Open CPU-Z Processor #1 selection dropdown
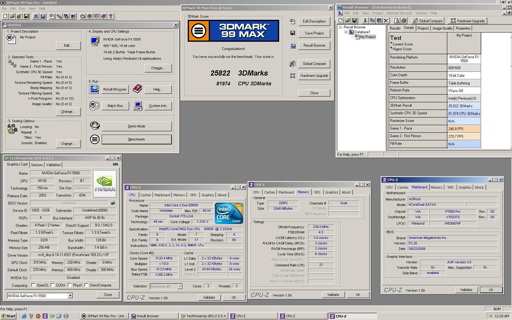Viewport: 512px width, 320px height. 180,286
